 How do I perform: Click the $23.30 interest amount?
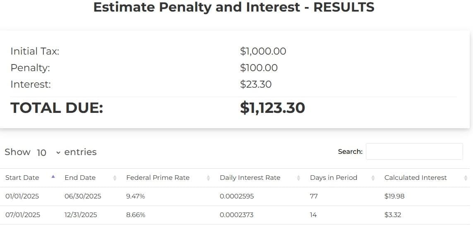click(256, 84)
